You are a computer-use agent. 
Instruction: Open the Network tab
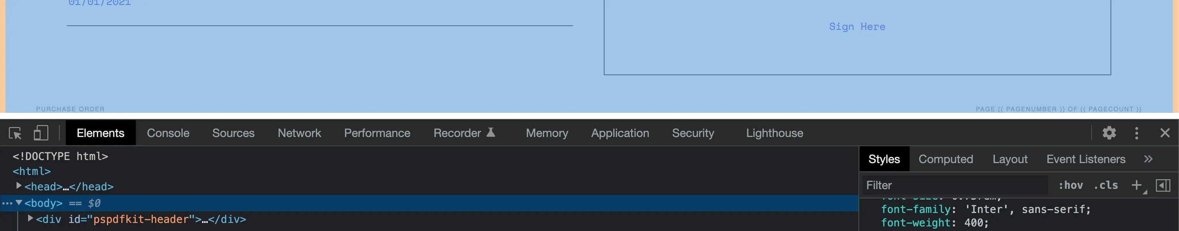click(299, 133)
